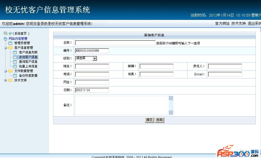
Task: Click the page icon beside 批量上传信息
Action: (x=15, y=66)
